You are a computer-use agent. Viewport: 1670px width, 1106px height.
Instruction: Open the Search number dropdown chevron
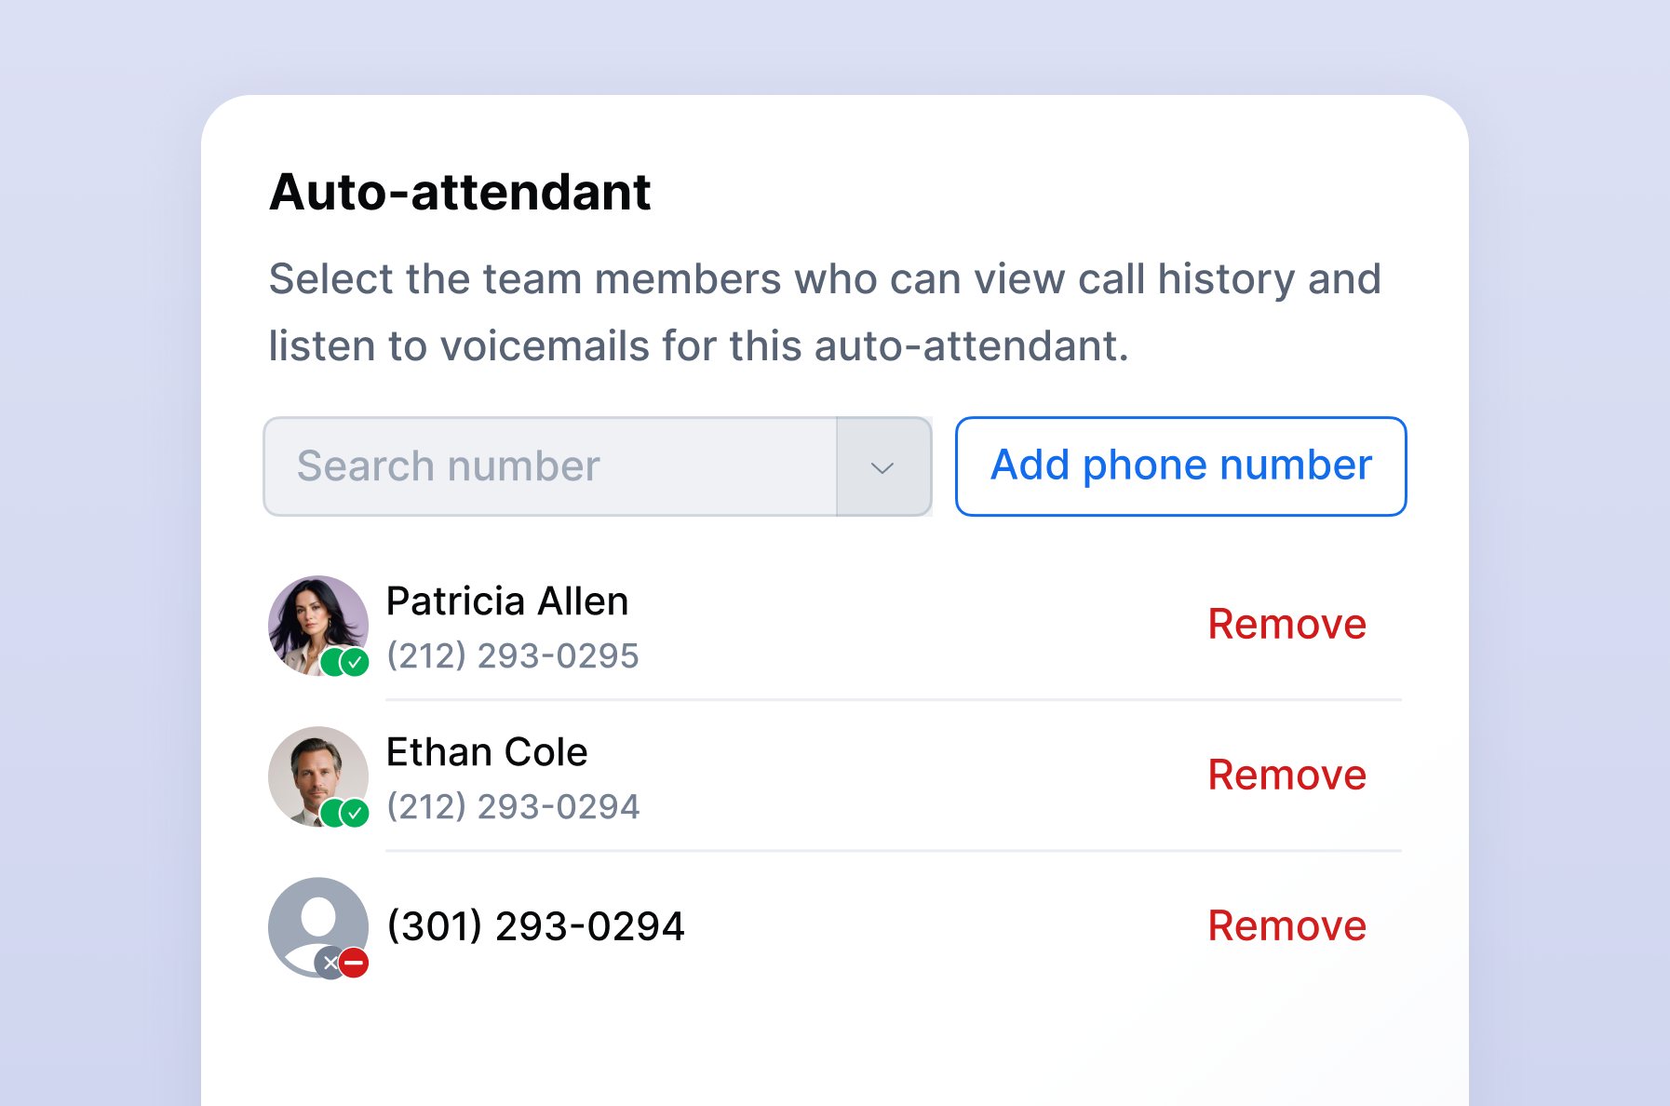[882, 466]
